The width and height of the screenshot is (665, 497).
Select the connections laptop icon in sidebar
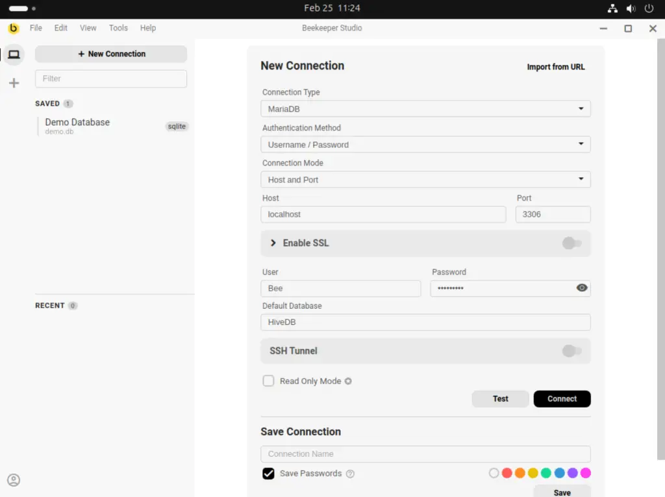(x=14, y=55)
